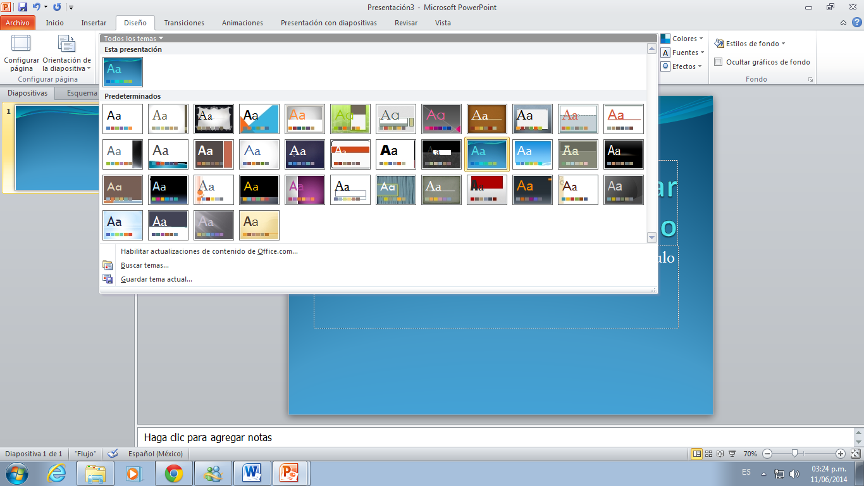Select the brown wood-colored theme with white Aa
The width and height of the screenshot is (864, 486).
pos(487,119)
